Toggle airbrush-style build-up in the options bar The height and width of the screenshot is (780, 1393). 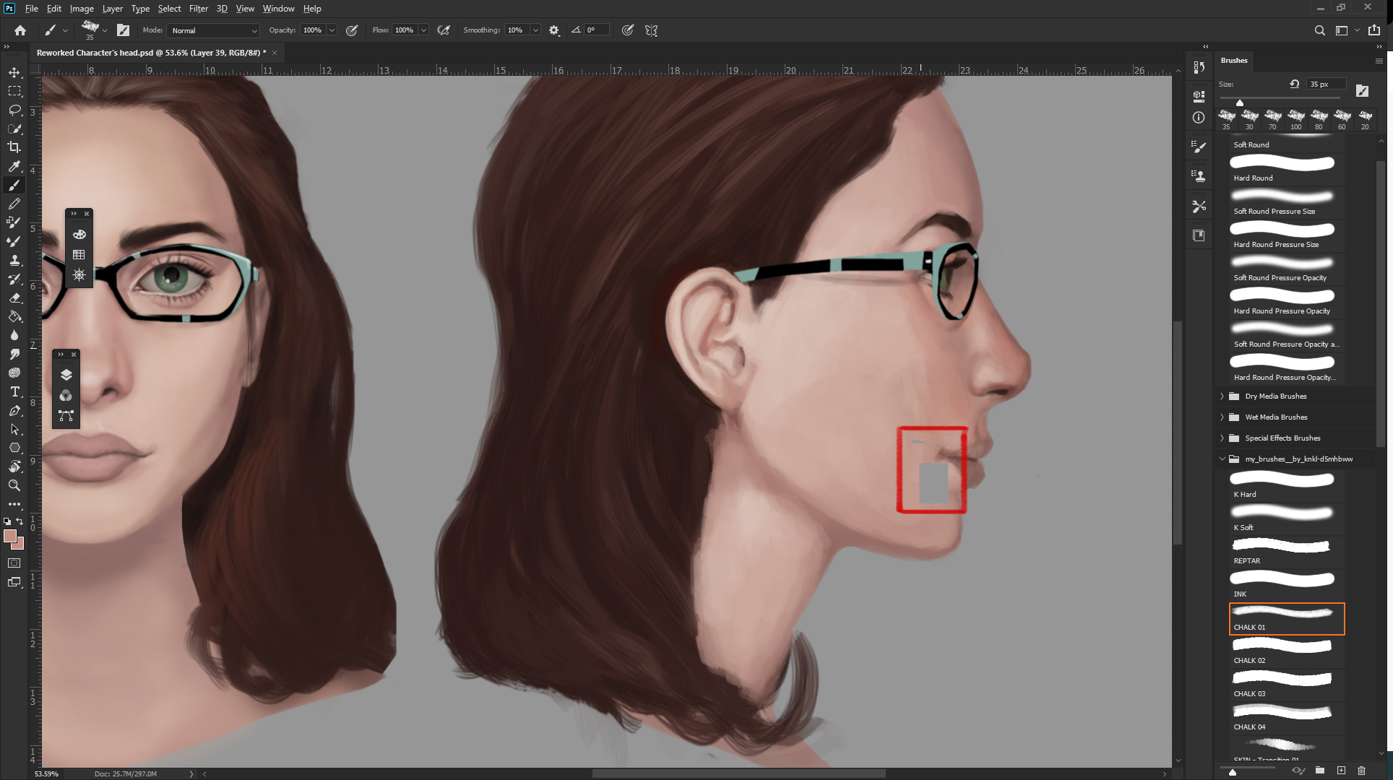(444, 30)
